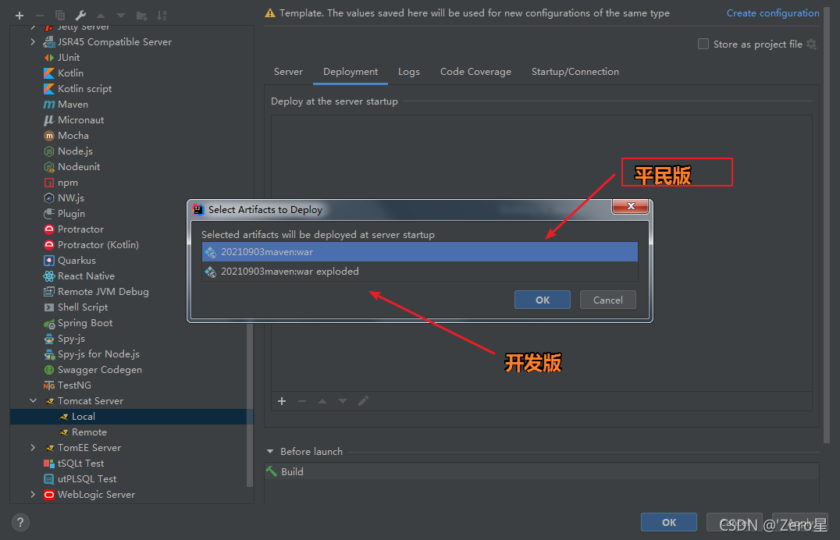
Task: Click the create new folder icon
Action: coord(141,16)
